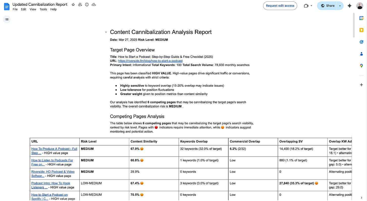The height and width of the screenshot is (201, 367).
Task: Click the document title Updated Cannibalization Report
Action: (x=40, y=5)
